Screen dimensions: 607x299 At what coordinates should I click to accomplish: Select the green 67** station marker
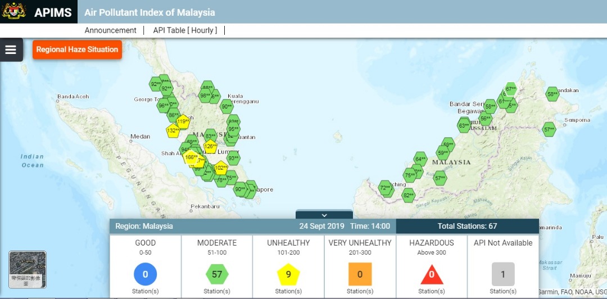tap(511, 89)
